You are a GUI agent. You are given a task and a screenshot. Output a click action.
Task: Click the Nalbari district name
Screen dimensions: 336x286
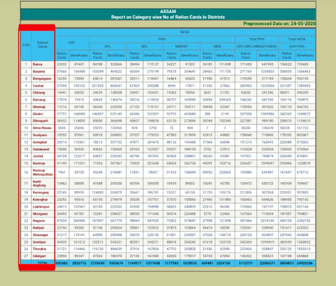tap(38, 228)
